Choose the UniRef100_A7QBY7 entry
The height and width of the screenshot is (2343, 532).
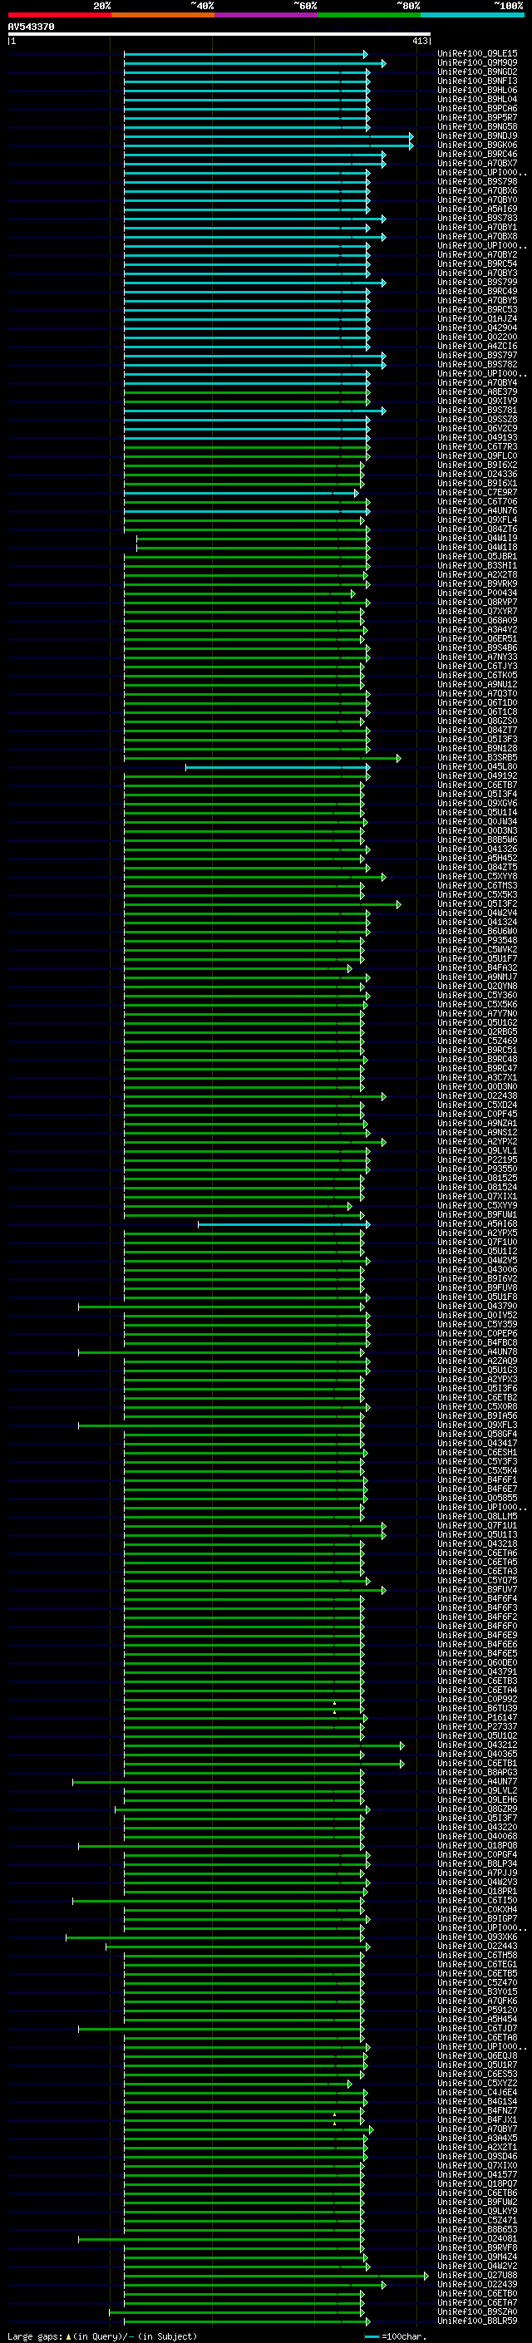pyautogui.click(x=477, y=2129)
